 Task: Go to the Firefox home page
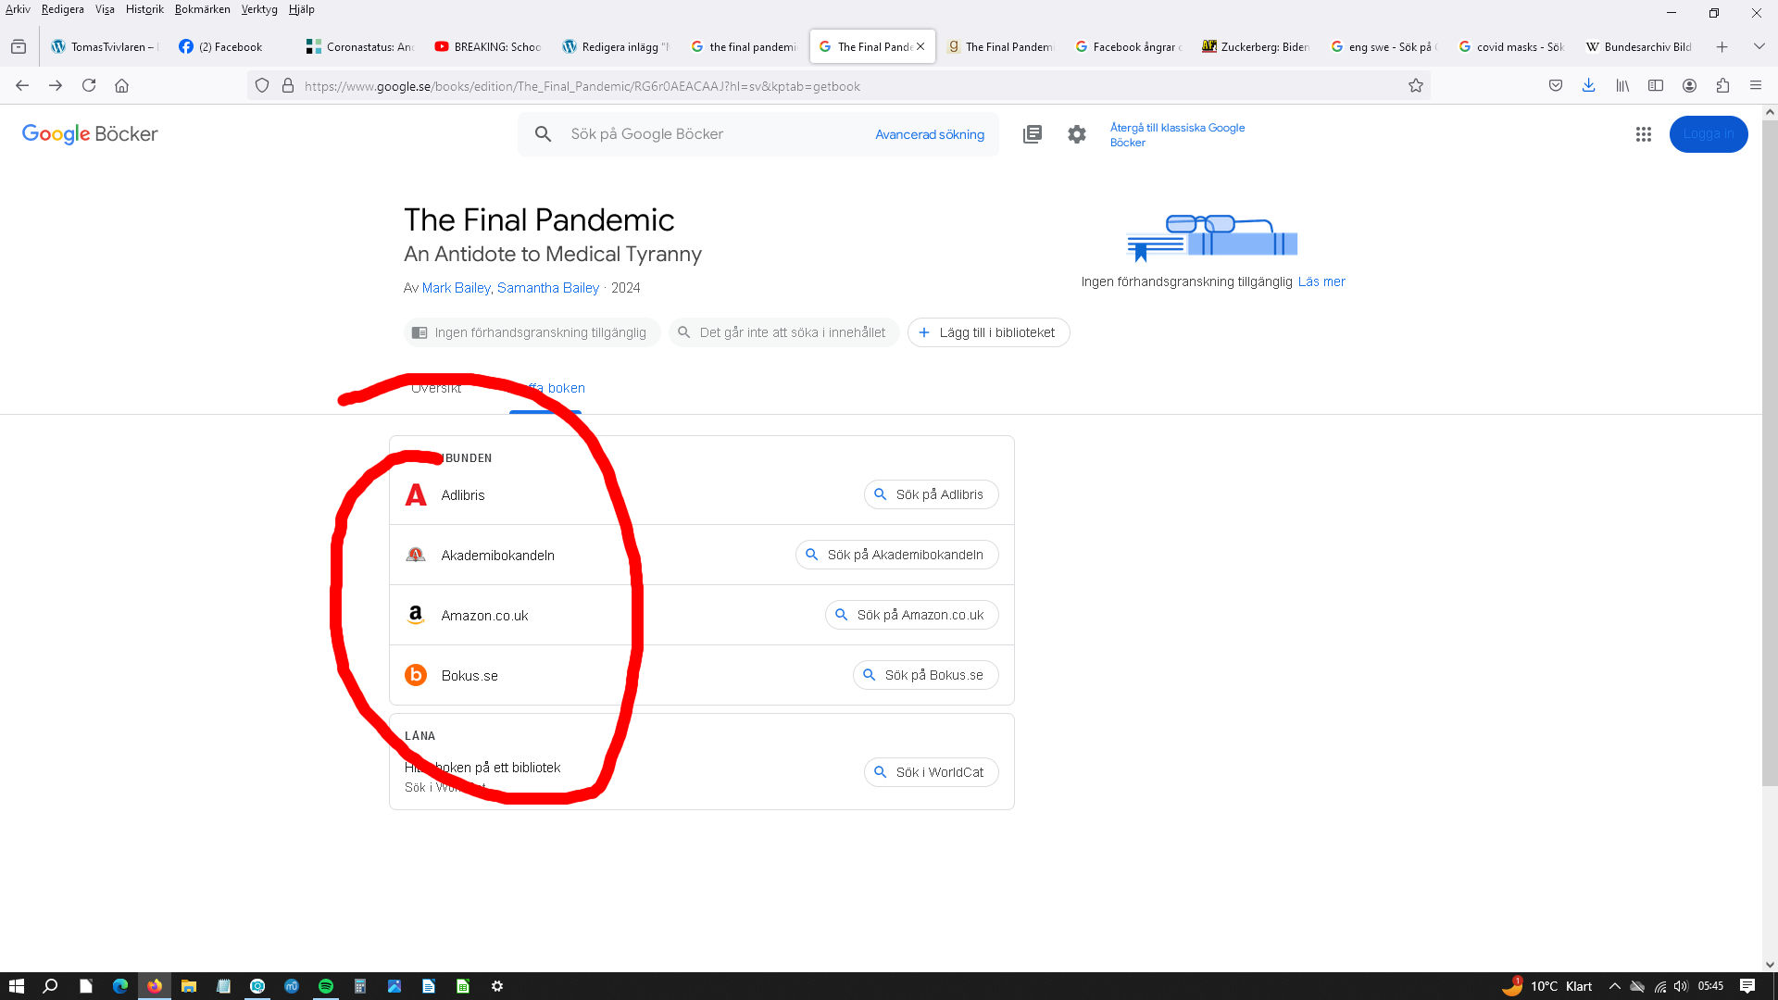point(121,85)
